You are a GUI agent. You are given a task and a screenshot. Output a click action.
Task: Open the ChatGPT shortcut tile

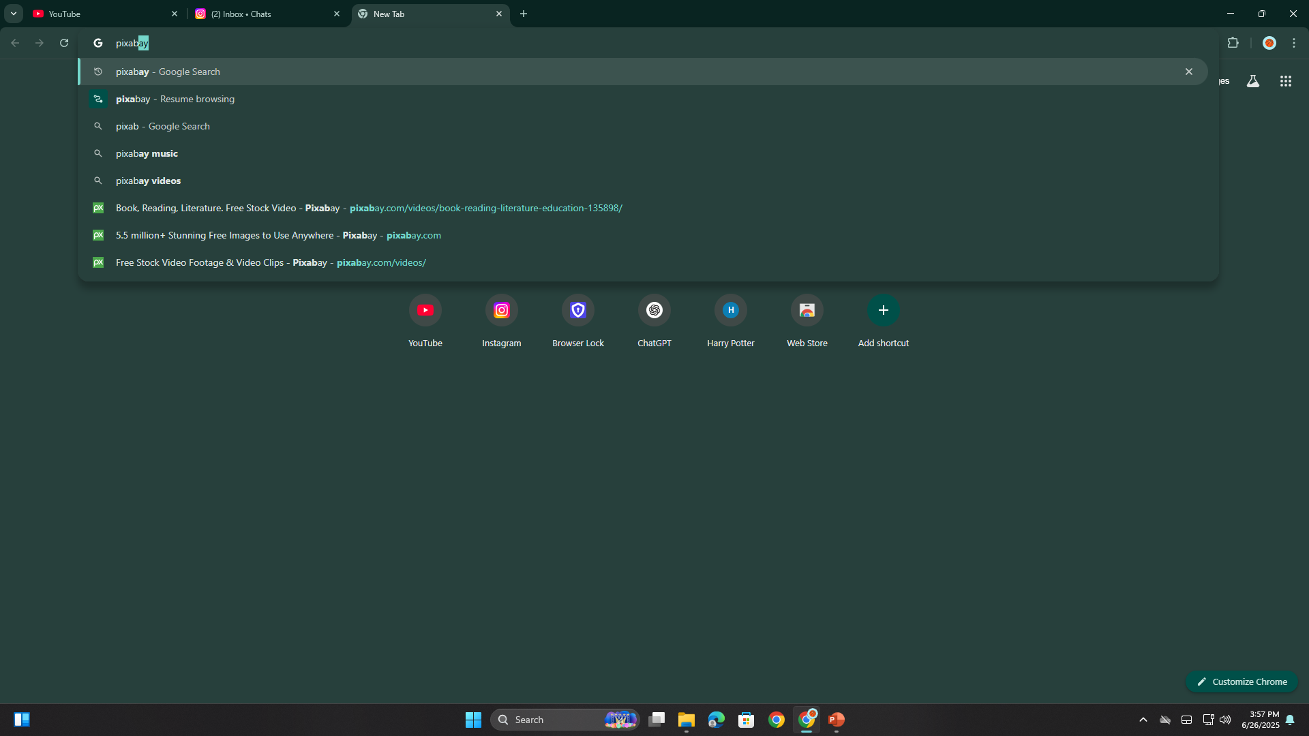[x=654, y=322]
